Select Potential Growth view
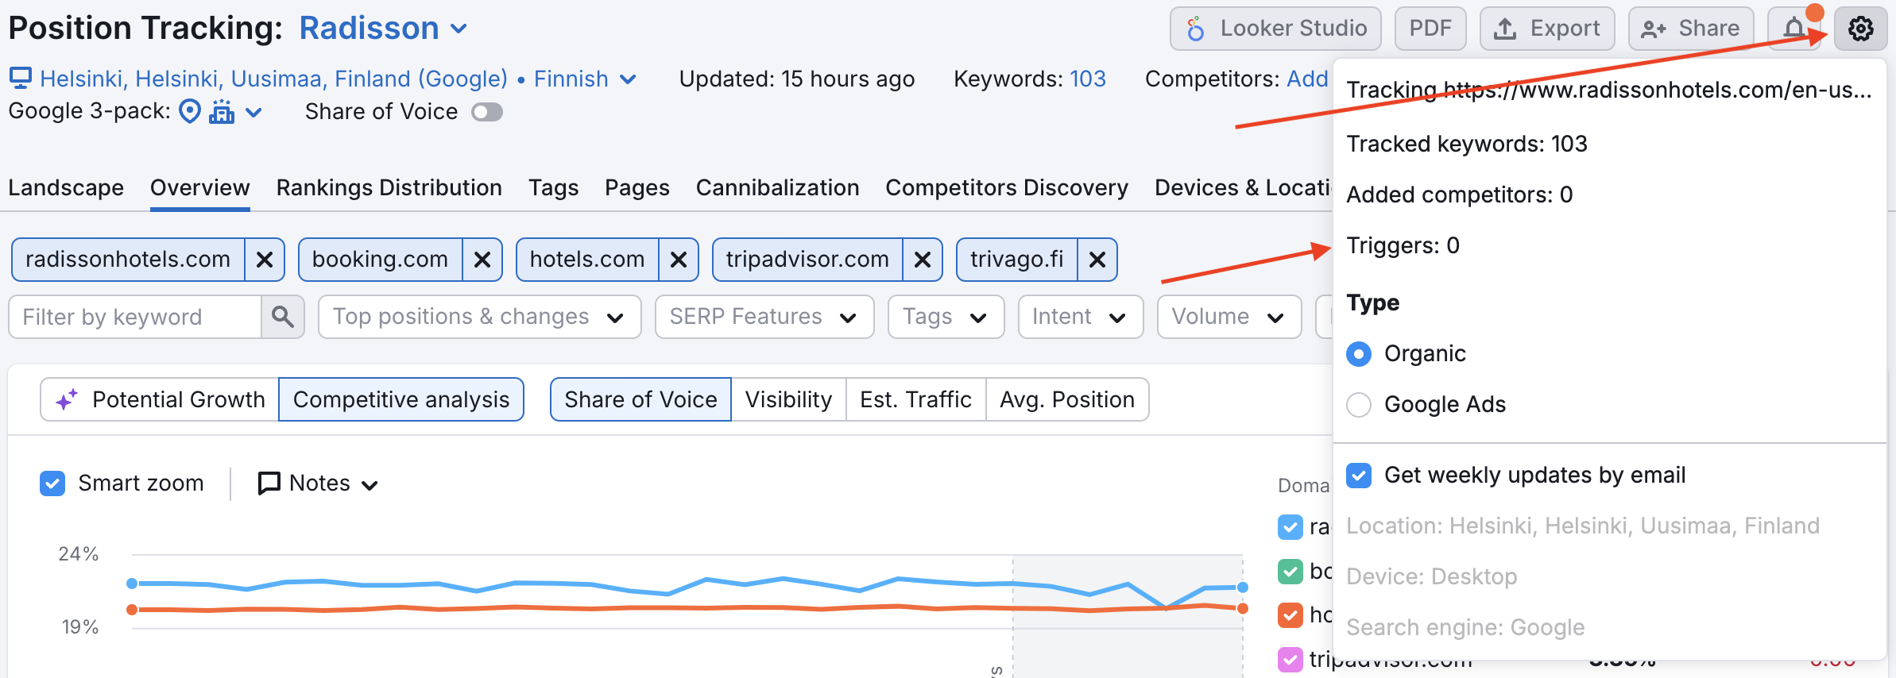The height and width of the screenshot is (678, 1896). (x=160, y=399)
